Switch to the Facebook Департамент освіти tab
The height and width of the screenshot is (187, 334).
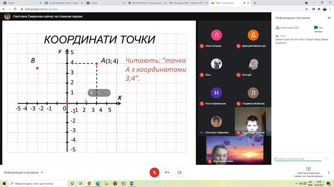(x=64, y=3)
